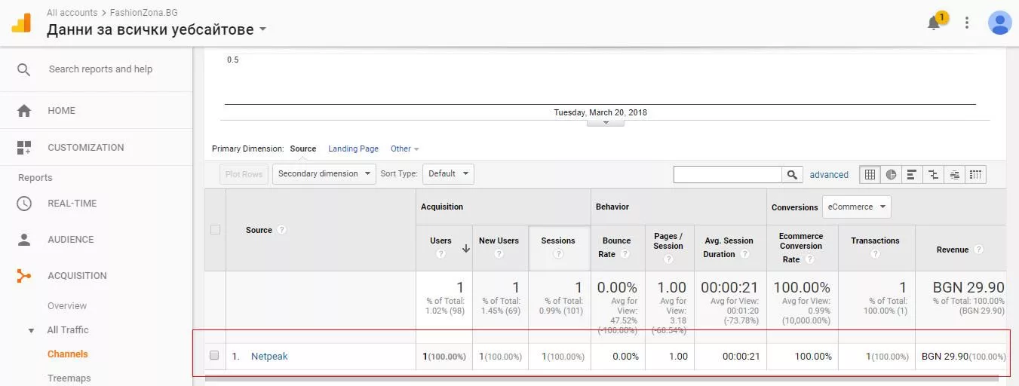This screenshot has width=1019, height=386.
Task: Open the Netpeak source link
Action: pyautogui.click(x=269, y=357)
